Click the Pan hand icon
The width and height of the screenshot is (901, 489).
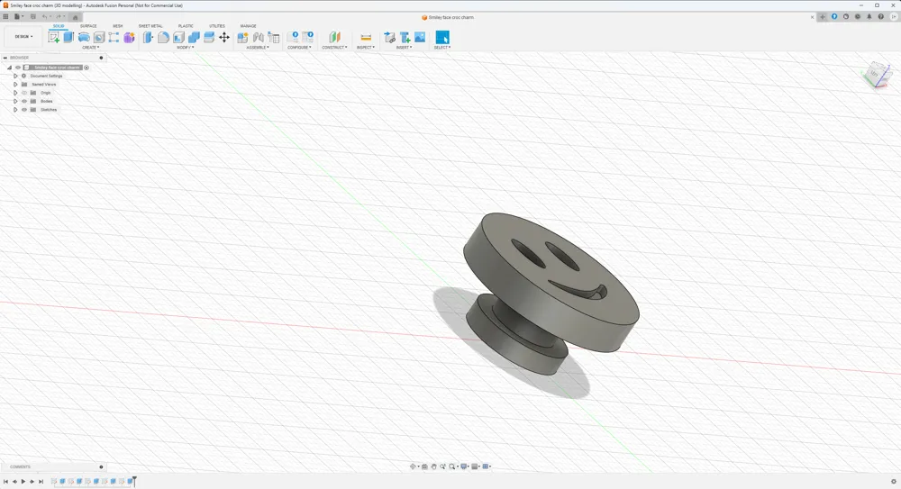pyautogui.click(x=434, y=466)
